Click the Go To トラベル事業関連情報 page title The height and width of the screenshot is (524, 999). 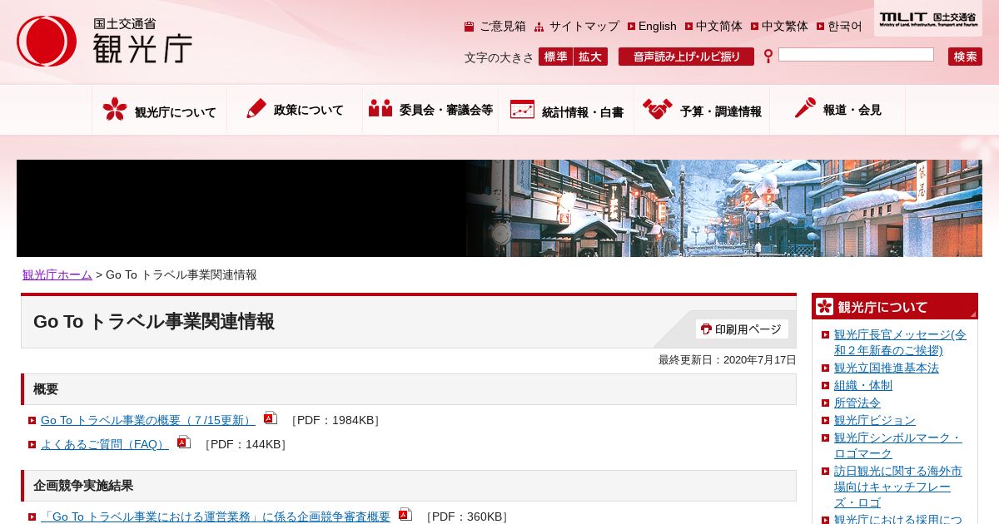pos(154,322)
